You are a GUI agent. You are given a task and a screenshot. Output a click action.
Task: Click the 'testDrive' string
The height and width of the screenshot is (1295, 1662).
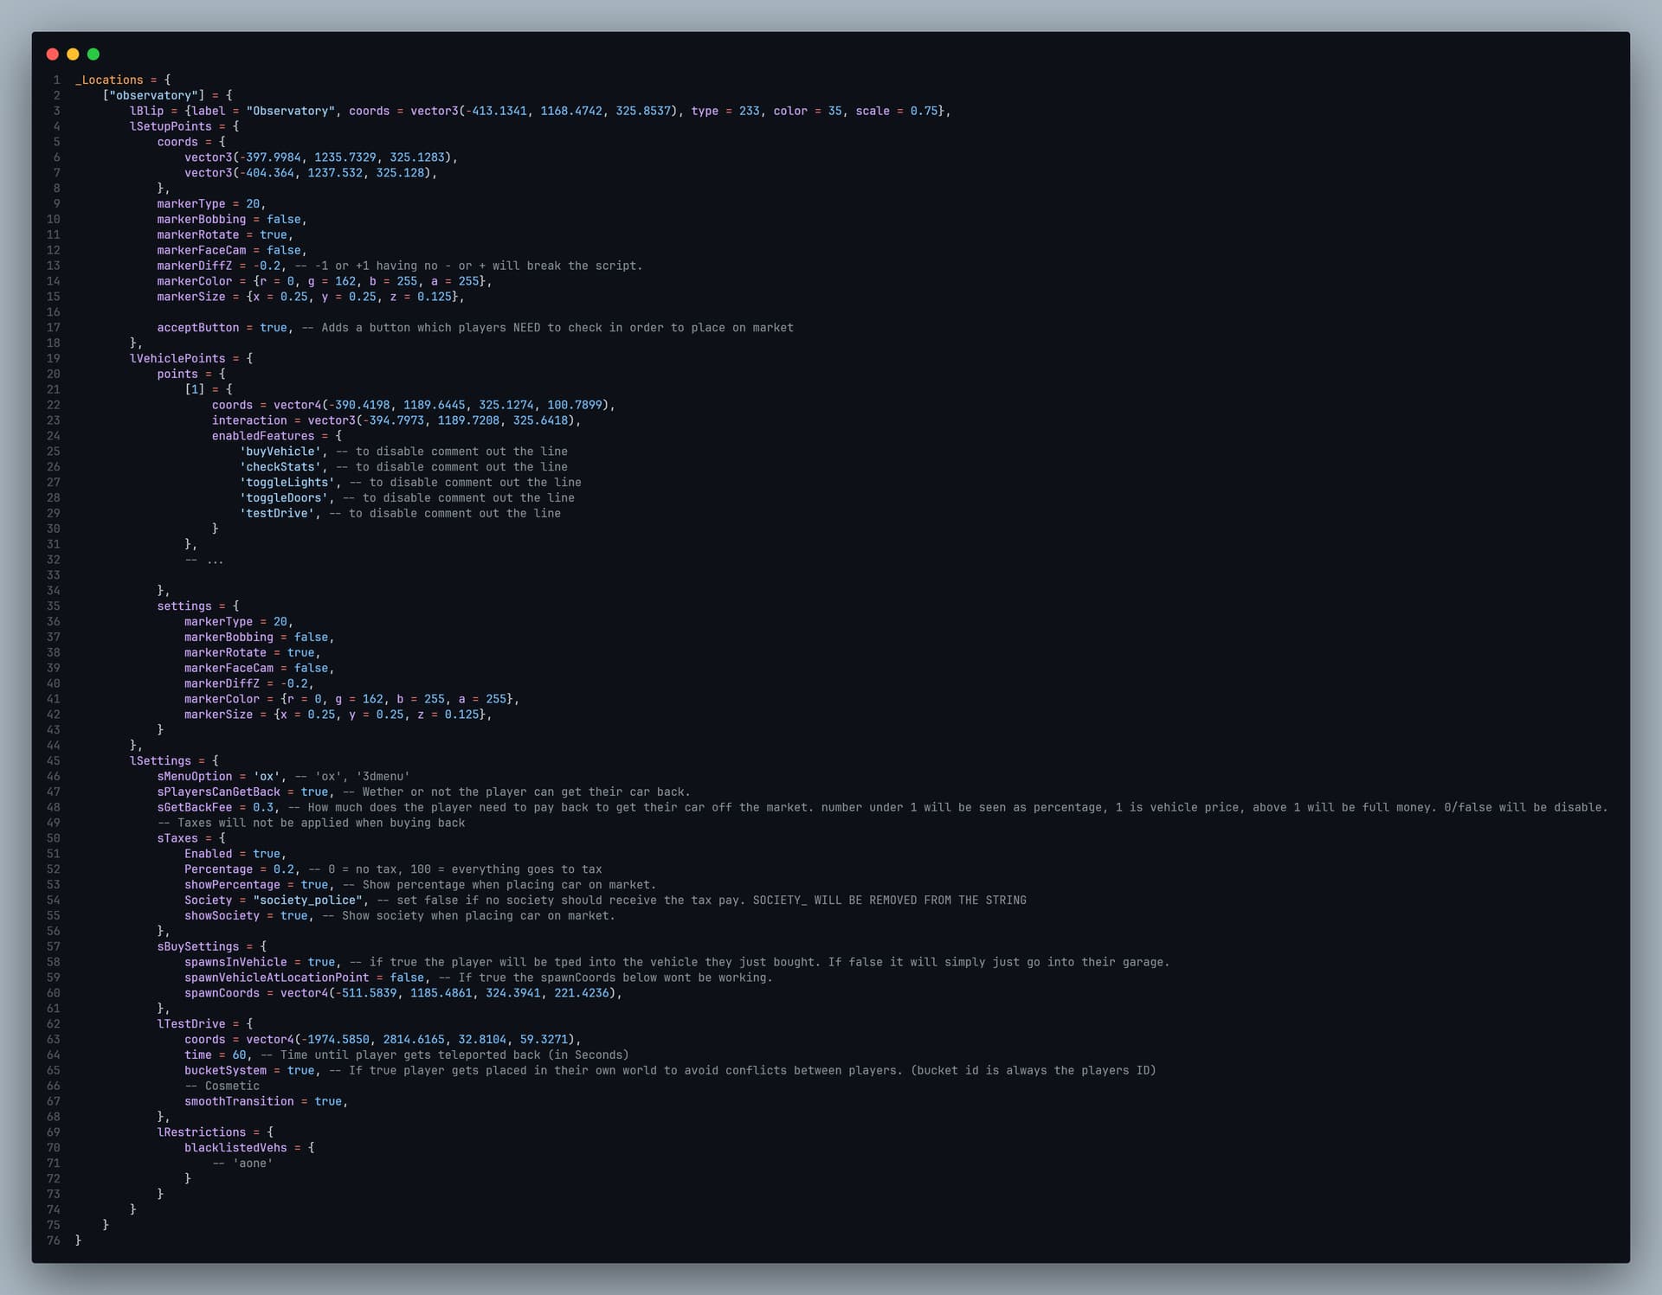tap(277, 514)
